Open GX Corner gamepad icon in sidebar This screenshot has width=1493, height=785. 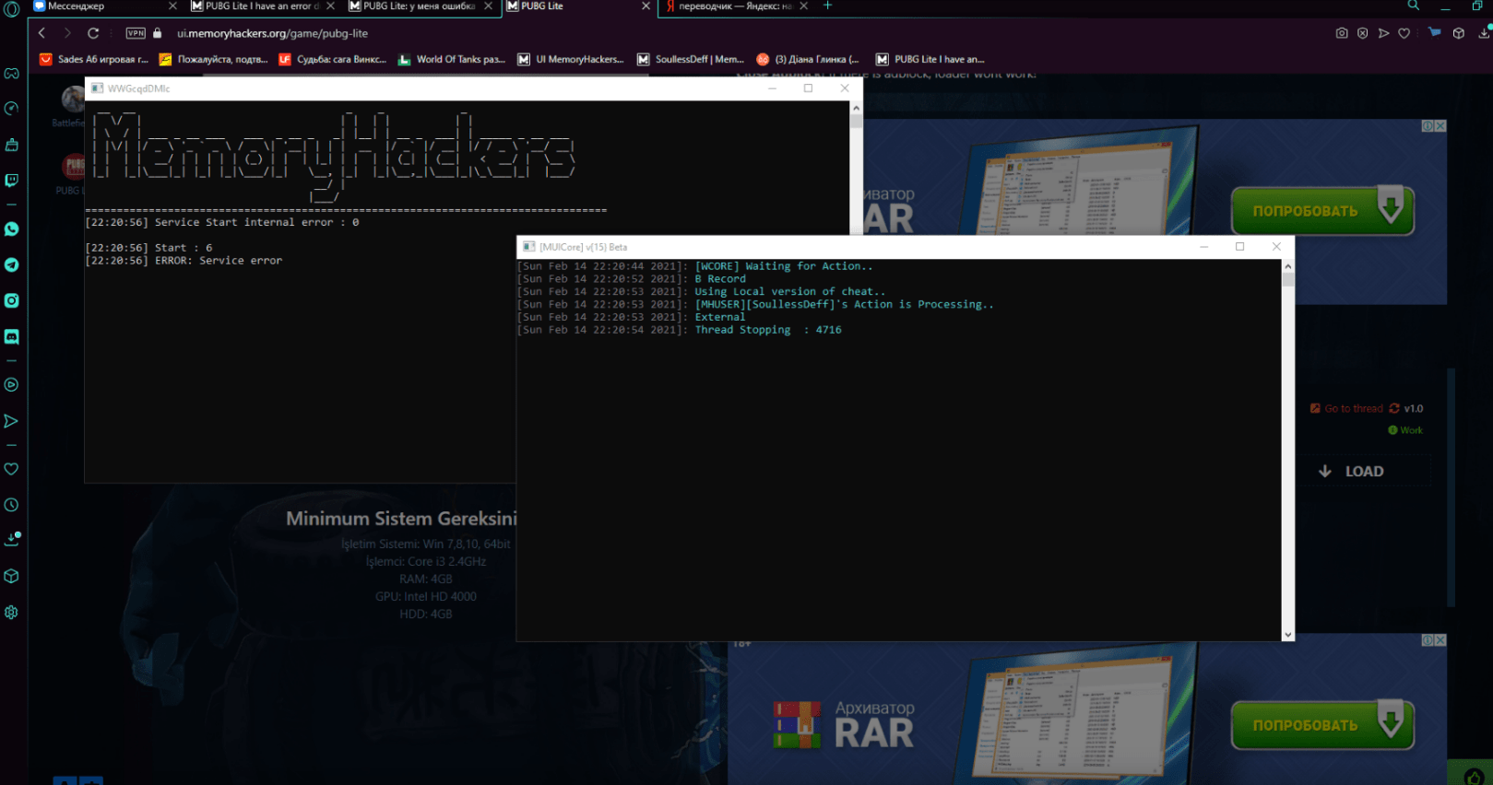(11, 73)
